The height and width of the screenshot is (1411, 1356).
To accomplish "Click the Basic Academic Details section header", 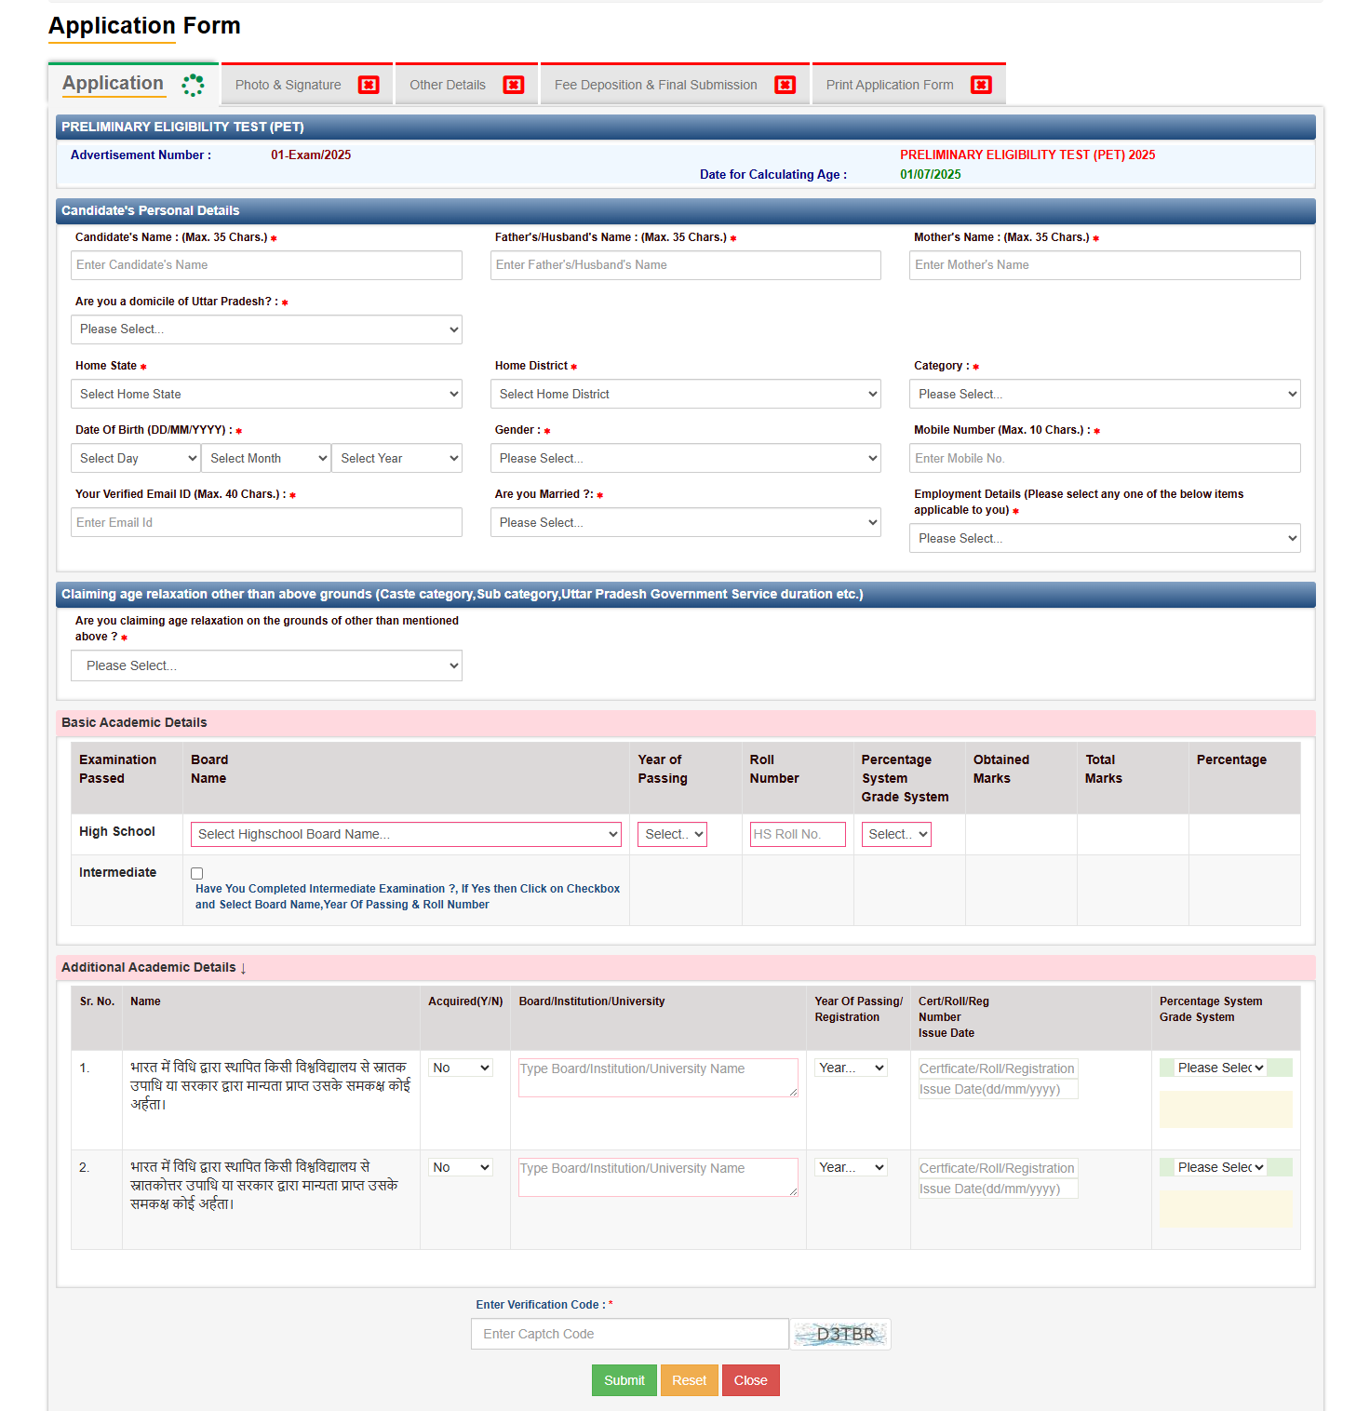I will (686, 723).
